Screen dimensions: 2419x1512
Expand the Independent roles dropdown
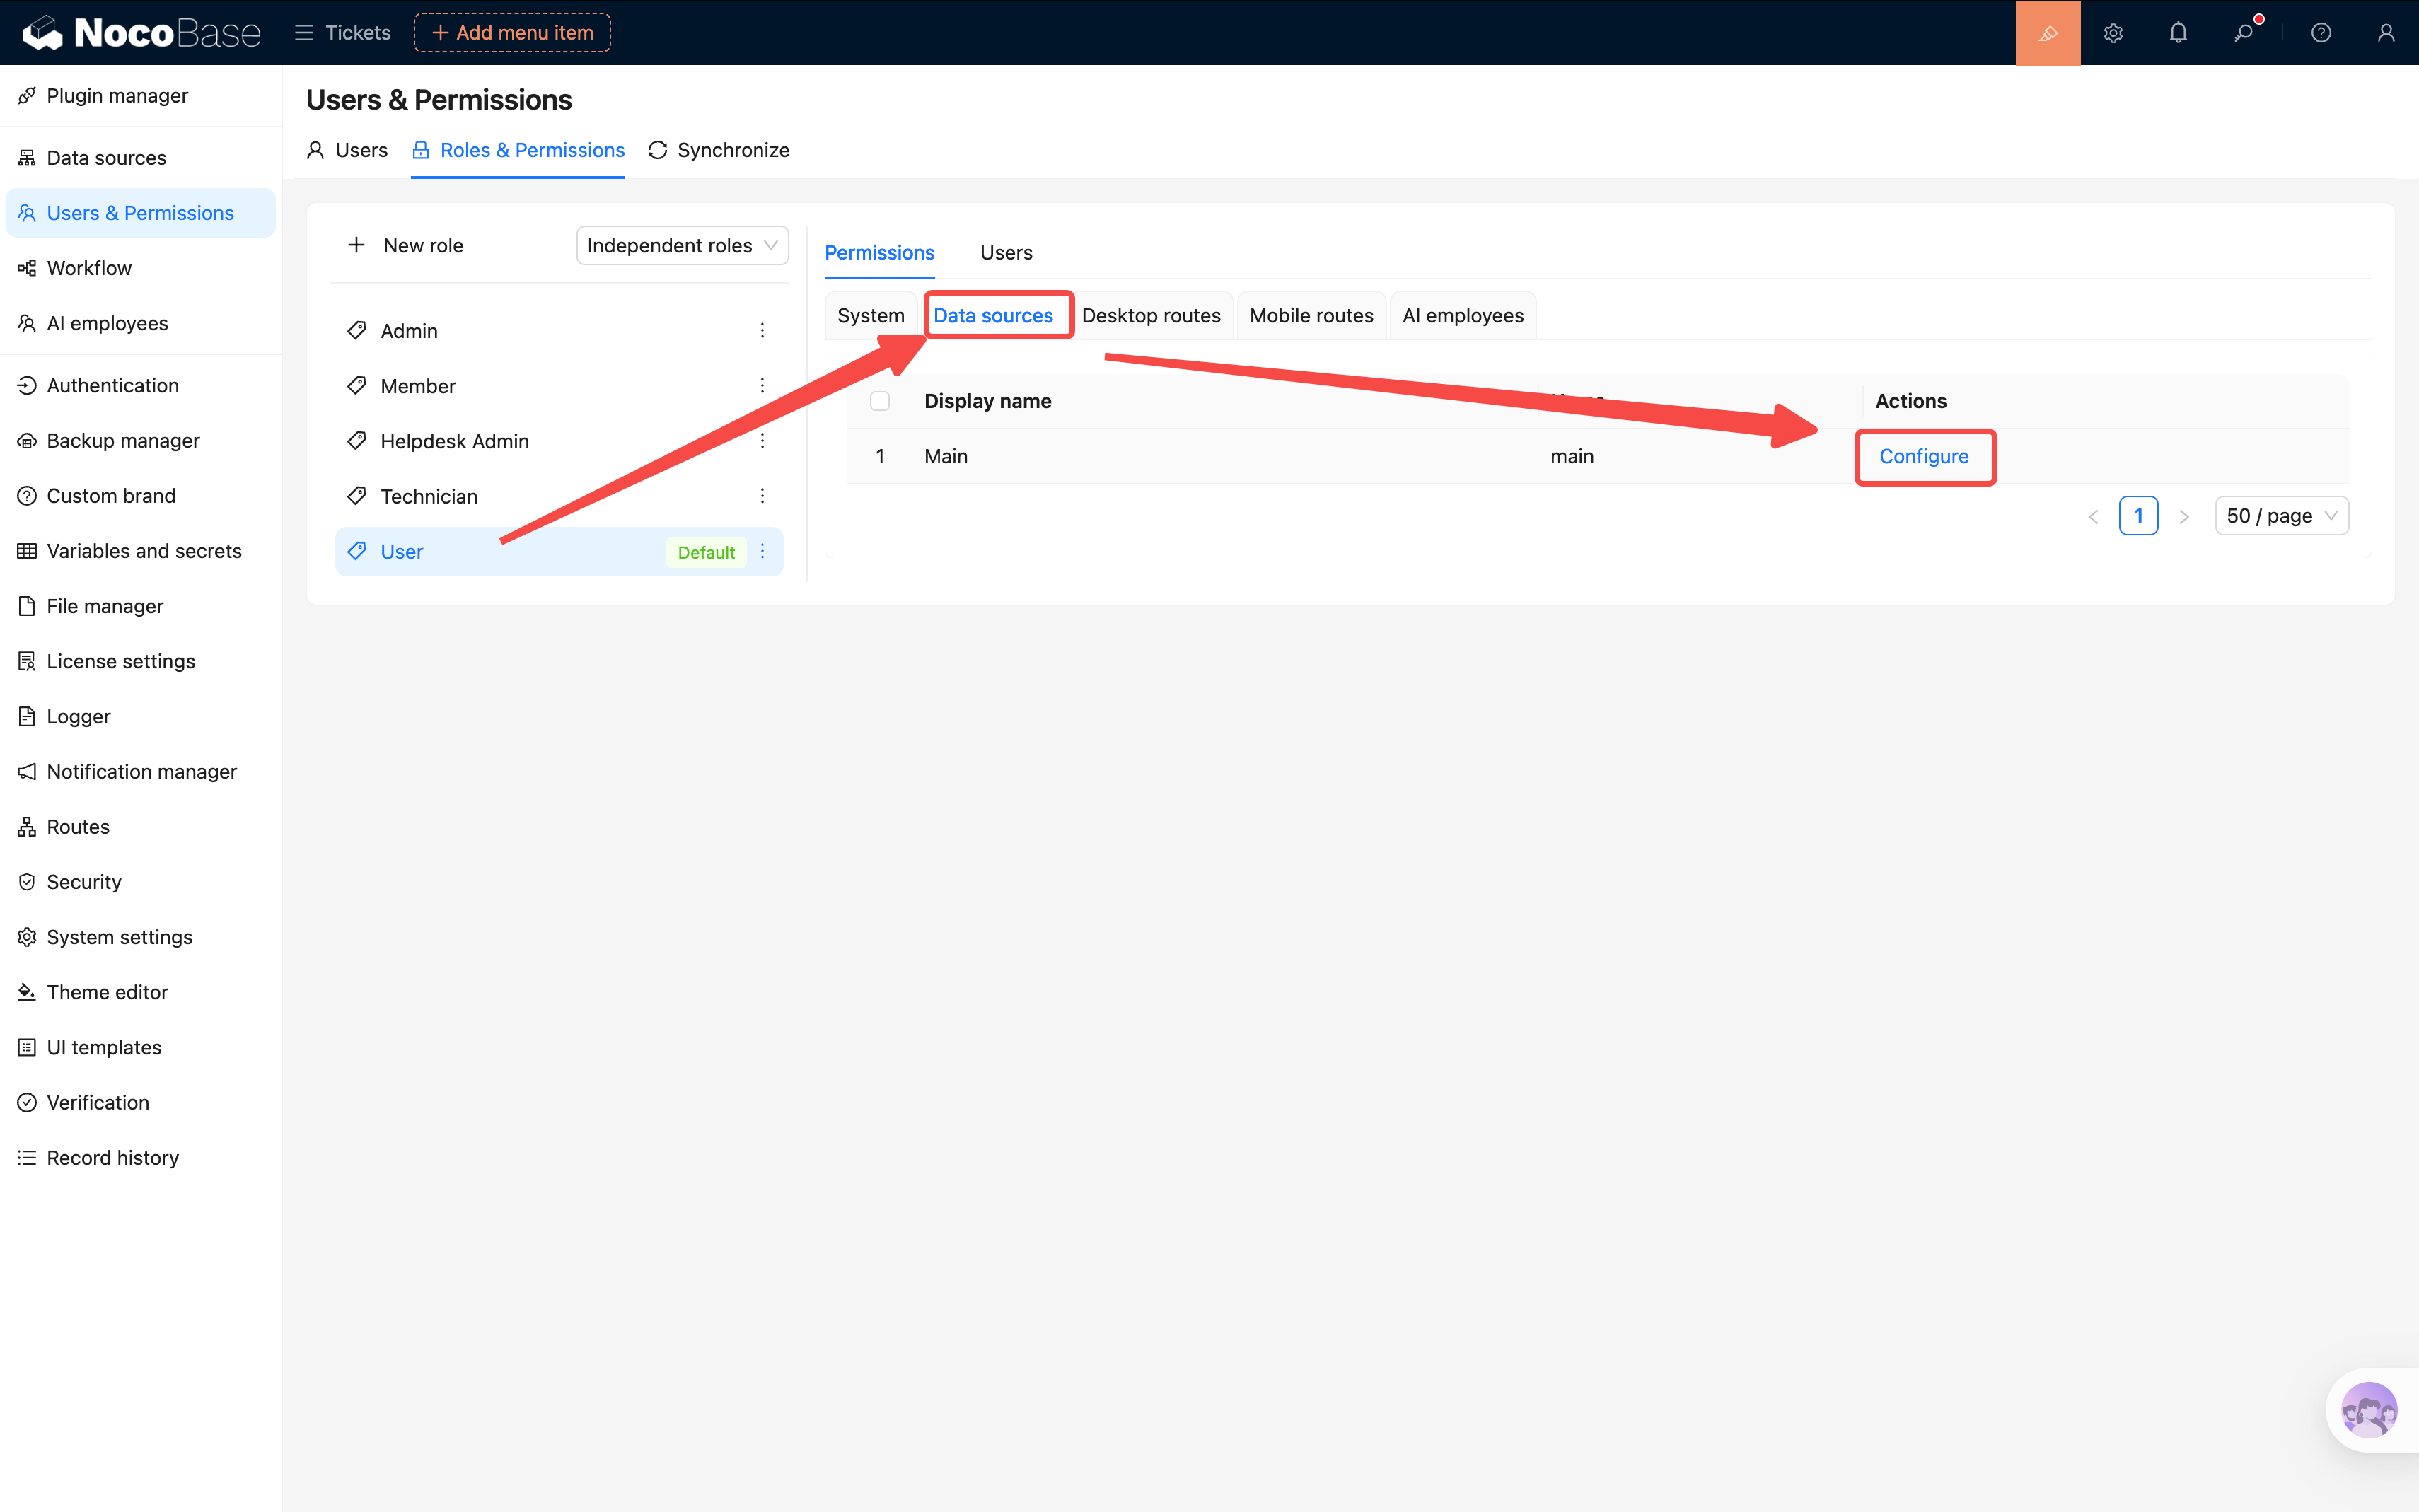682,245
